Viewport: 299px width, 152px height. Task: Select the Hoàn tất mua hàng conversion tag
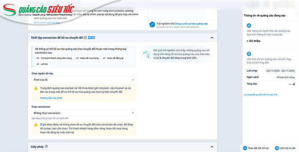(x=87, y=58)
